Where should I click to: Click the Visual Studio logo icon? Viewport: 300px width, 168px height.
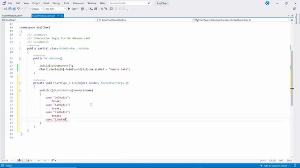(4, 3)
